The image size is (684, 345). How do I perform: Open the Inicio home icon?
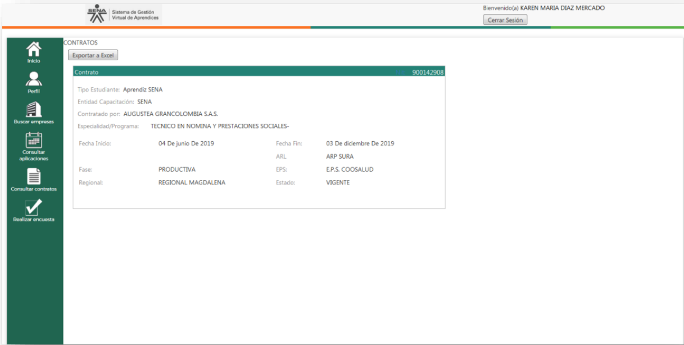pos(34,49)
